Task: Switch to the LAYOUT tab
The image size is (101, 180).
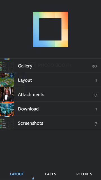Action: tap(17, 174)
